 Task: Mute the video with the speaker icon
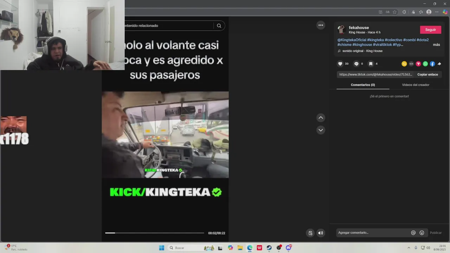coord(321,233)
